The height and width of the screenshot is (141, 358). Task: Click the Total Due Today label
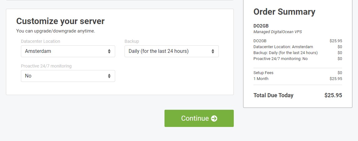click(x=273, y=95)
